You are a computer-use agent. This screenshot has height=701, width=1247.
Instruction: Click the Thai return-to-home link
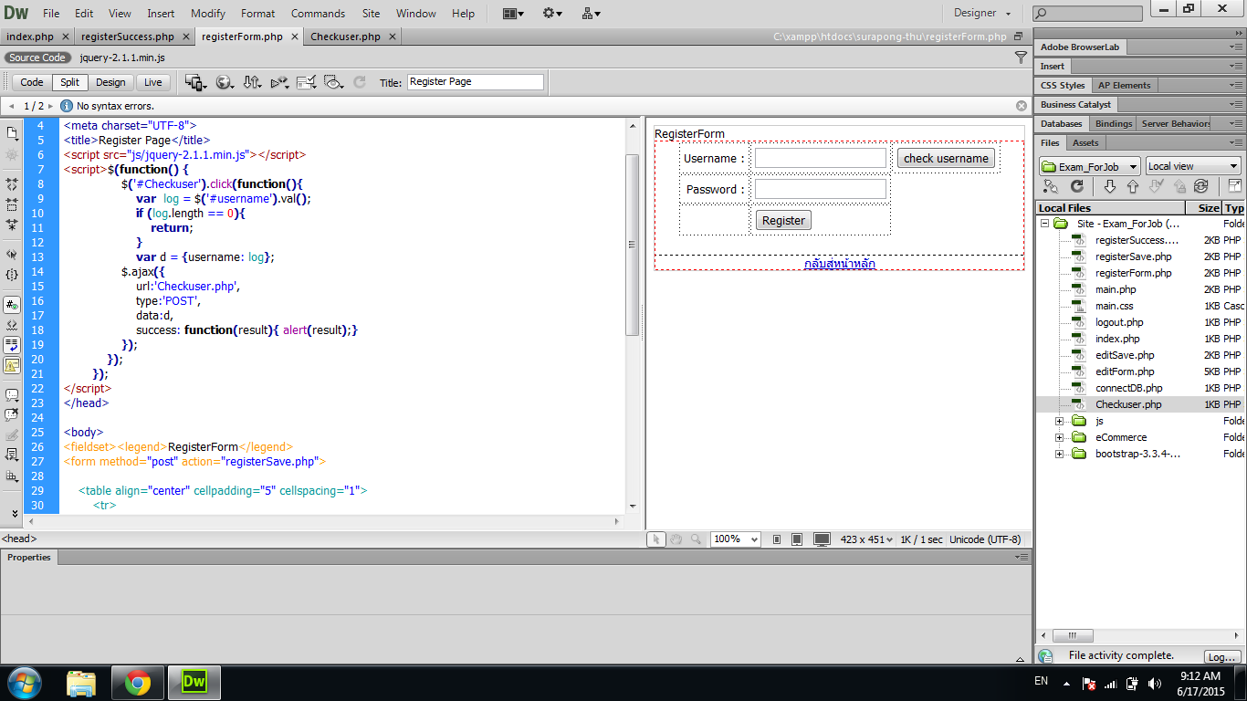pyautogui.click(x=840, y=264)
